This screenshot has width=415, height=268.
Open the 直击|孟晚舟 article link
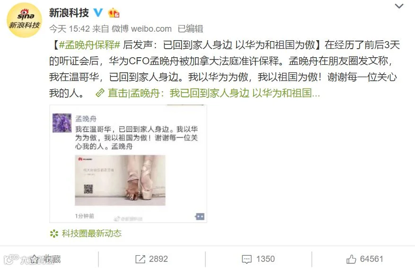(x=214, y=93)
